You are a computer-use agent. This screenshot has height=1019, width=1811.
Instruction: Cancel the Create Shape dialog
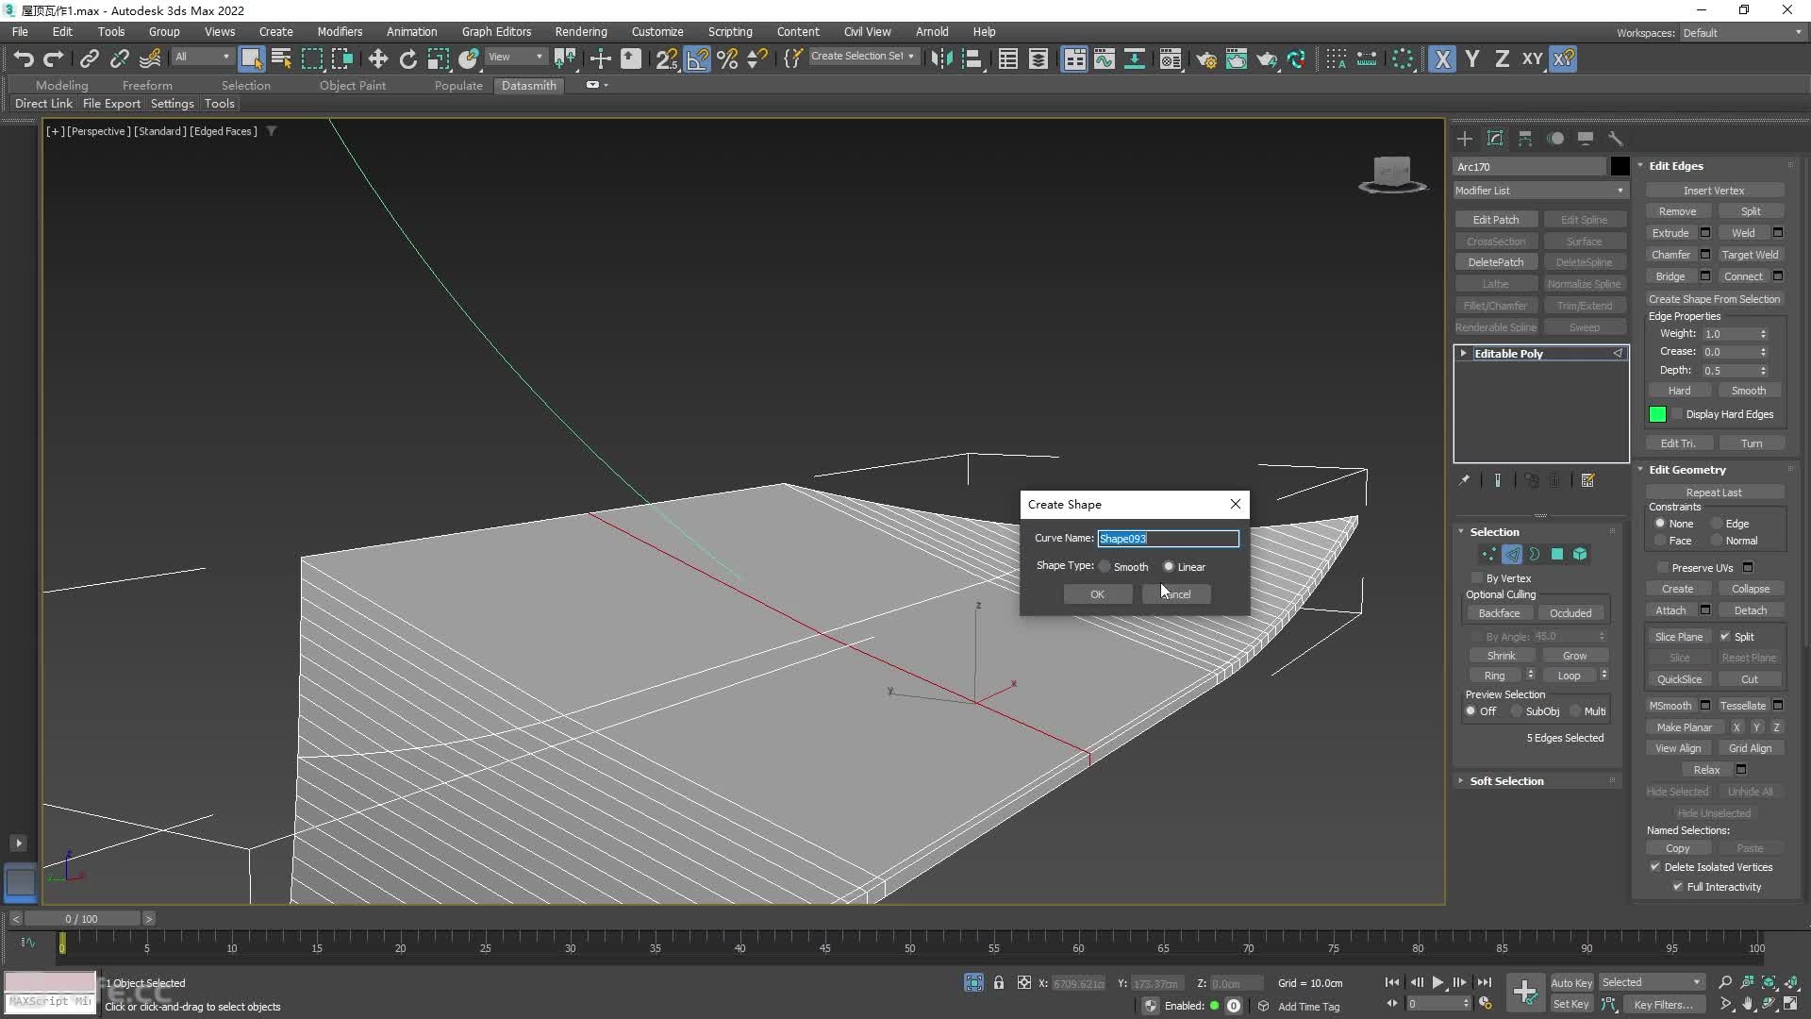(x=1176, y=594)
